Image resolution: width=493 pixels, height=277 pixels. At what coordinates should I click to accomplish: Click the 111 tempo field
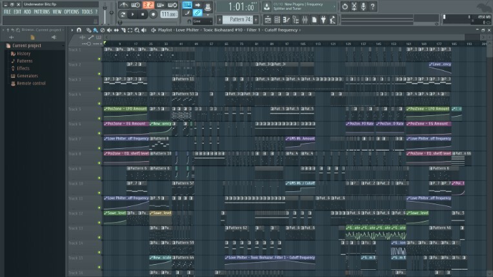(169, 14)
